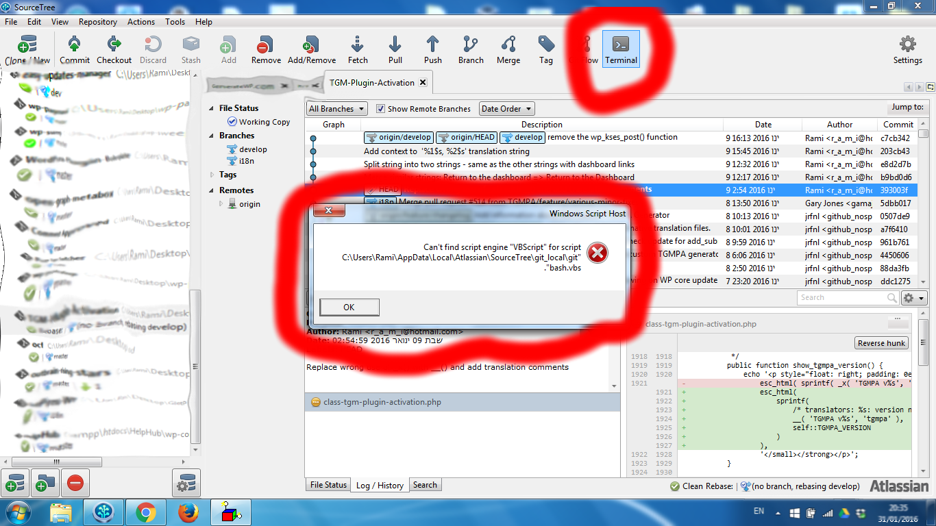
Task: Close the TGM-Plugin-Activation tab
Action: [x=423, y=82]
